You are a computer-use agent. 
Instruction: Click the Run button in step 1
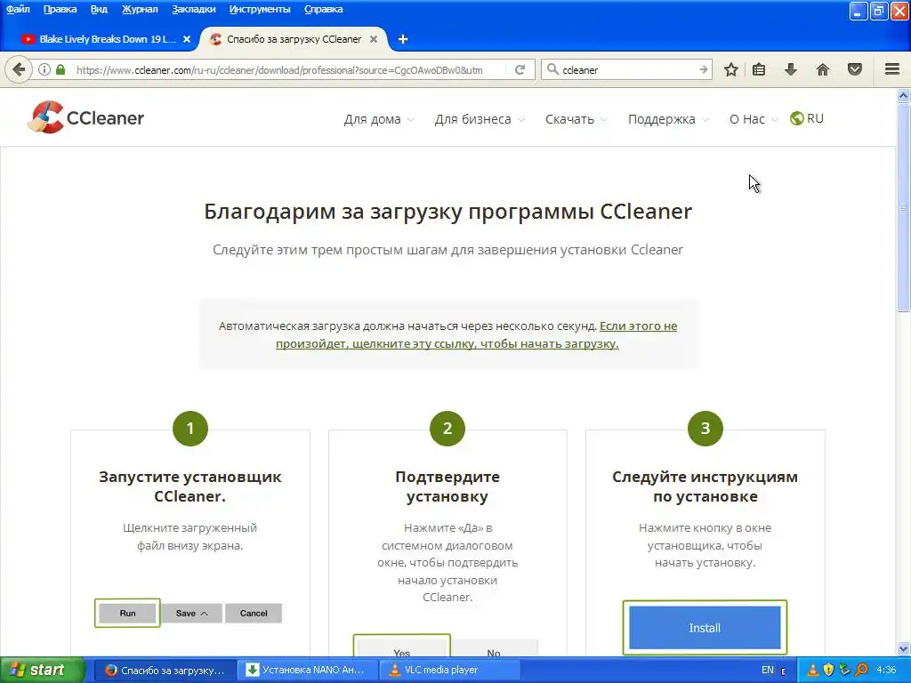pos(127,613)
